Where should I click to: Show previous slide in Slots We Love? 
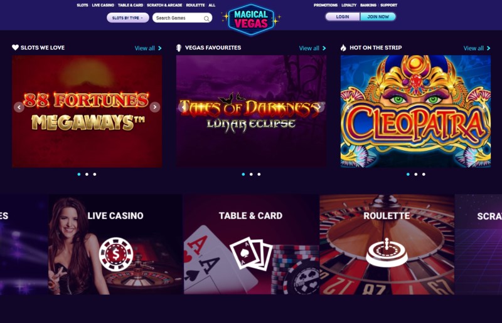(19, 107)
